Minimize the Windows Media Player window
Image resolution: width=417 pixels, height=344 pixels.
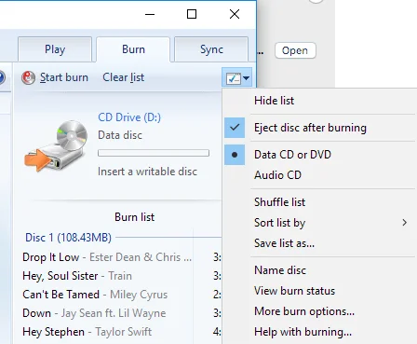pyautogui.click(x=150, y=14)
